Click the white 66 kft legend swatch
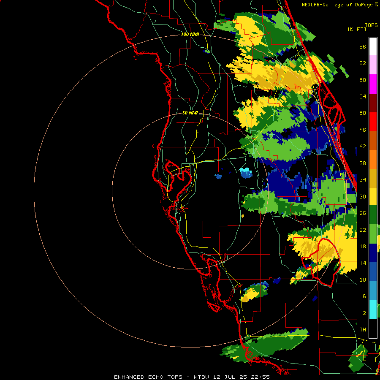380x380 pixels. pos(373,46)
